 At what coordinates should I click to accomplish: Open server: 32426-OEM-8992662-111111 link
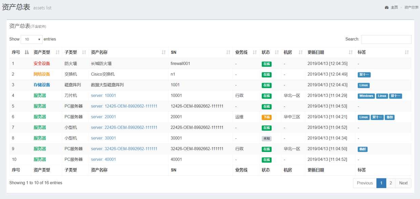[x=124, y=149]
